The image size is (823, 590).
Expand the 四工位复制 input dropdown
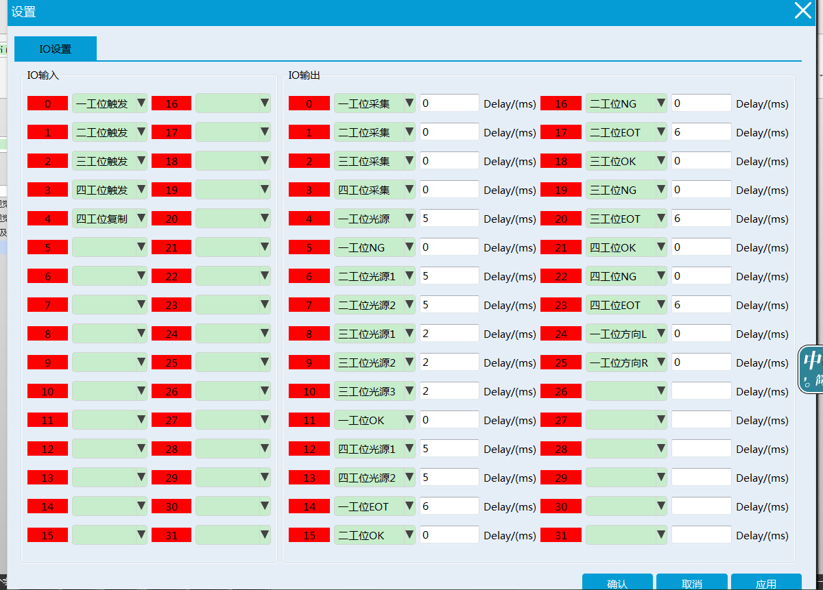[x=110, y=219]
